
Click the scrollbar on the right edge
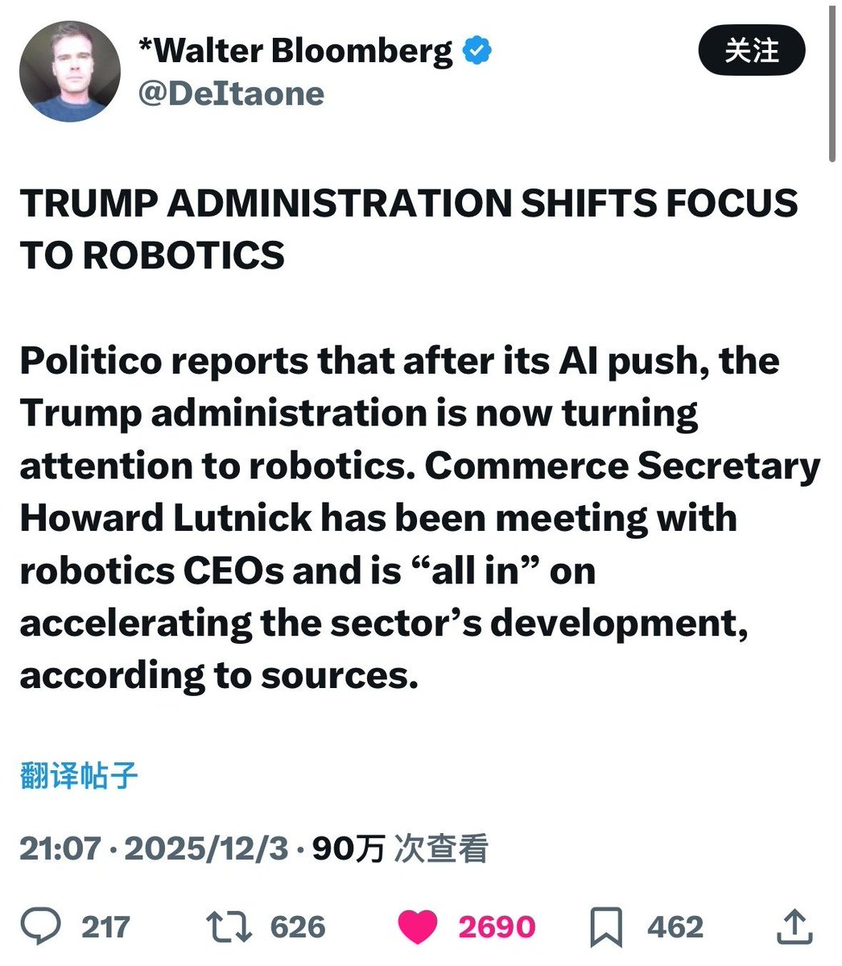[833, 81]
